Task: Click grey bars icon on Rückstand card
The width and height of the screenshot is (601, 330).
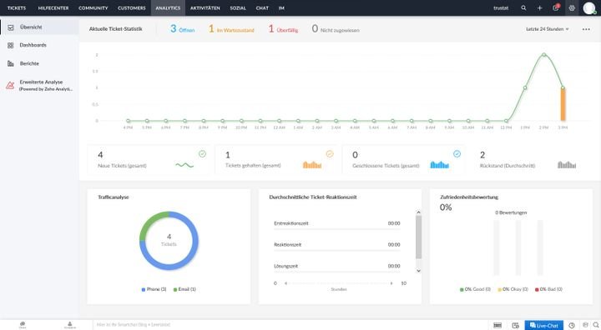Action: (x=567, y=165)
